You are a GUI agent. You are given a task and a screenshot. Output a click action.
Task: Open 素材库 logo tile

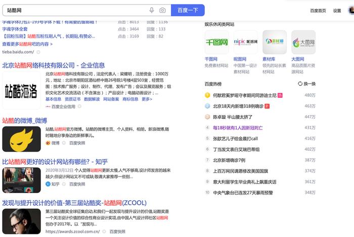coord(275,42)
